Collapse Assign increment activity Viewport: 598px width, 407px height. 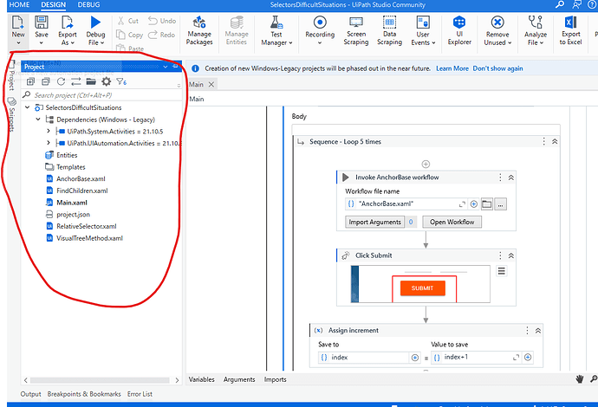537,331
